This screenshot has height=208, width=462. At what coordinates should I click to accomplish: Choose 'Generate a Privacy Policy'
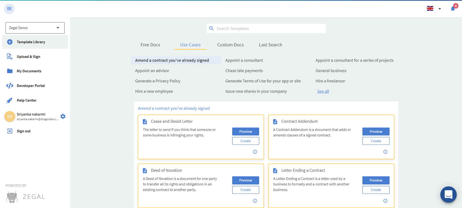[158, 81]
